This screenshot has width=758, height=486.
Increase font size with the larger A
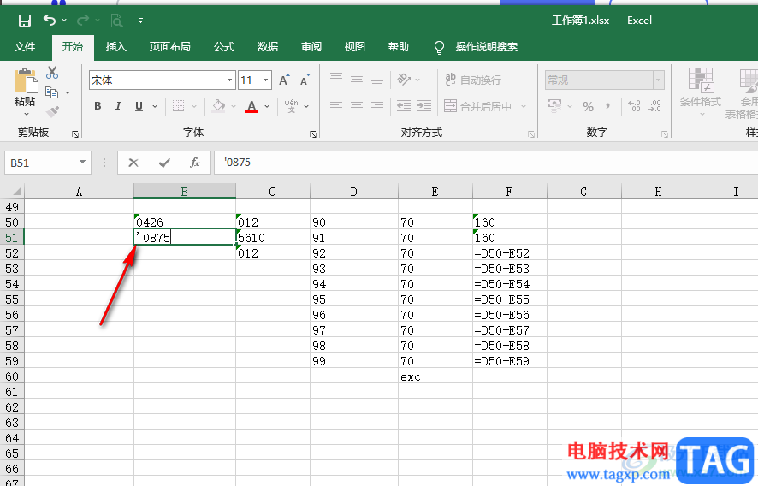pyautogui.click(x=284, y=80)
